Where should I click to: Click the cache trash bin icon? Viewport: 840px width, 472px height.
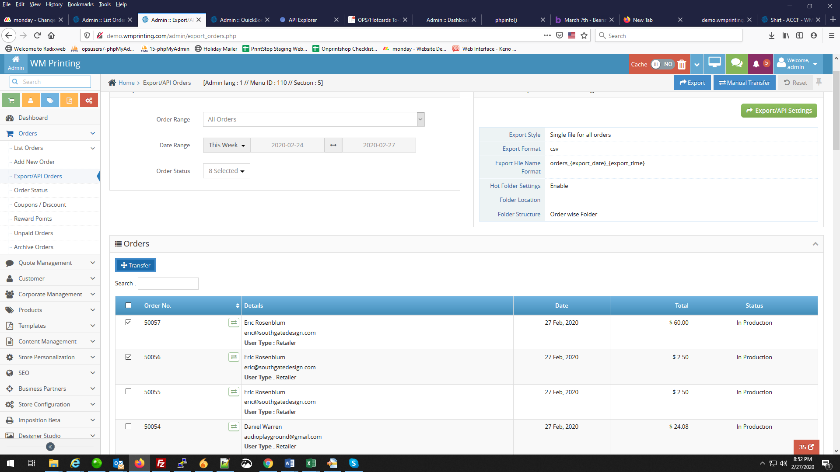(x=682, y=65)
